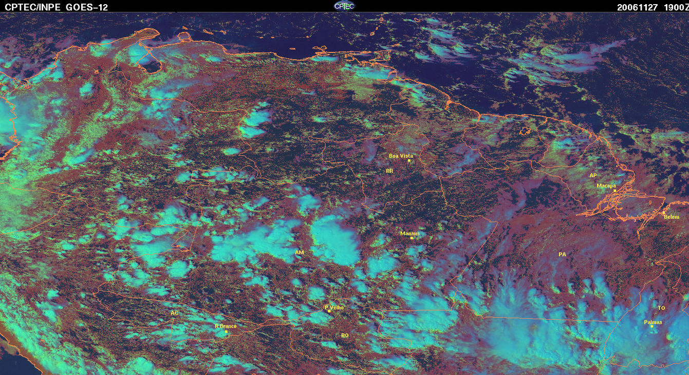The image size is (689, 375).
Task: Click the PA state label
Action: point(562,254)
